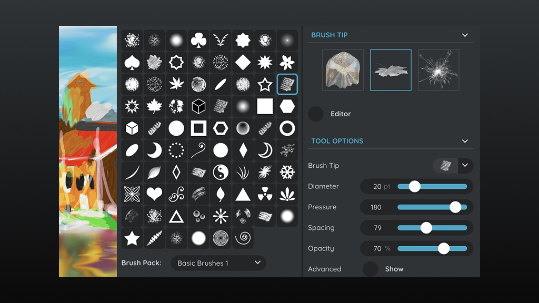Choose the spiral brush
This screenshot has width=539, height=303.
point(243,238)
